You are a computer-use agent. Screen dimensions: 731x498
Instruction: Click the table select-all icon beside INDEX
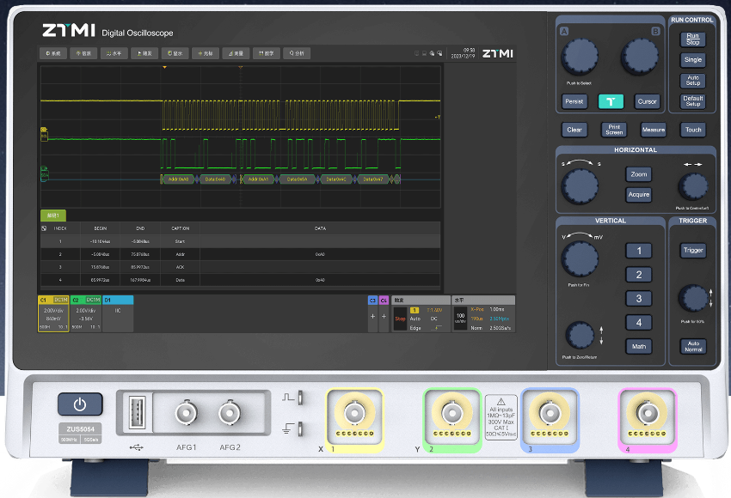coord(45,228)
